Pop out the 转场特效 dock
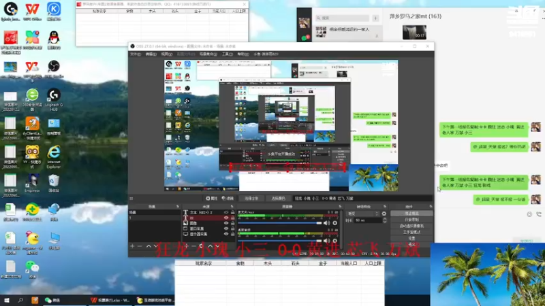The height and width of the screenshot is (306, 545). (385, 207)
